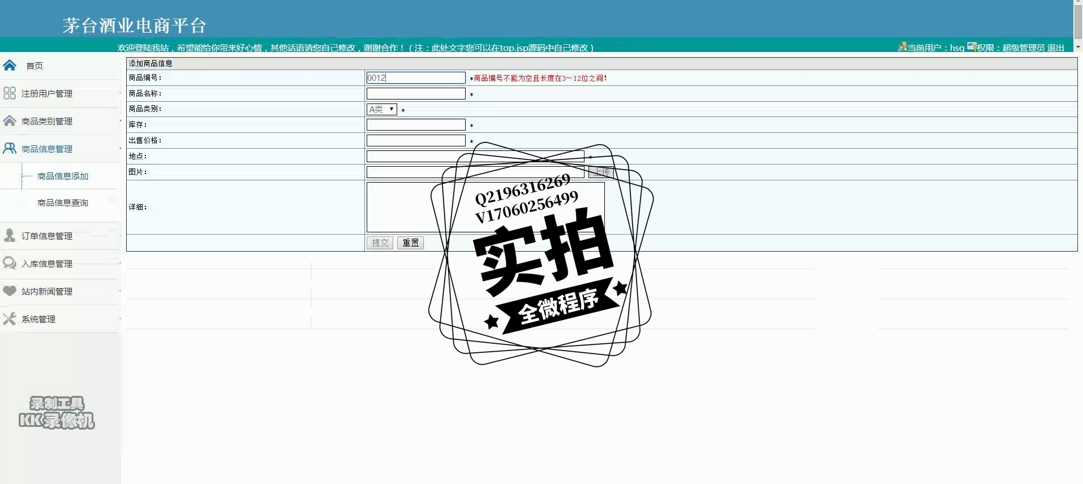Click the 商品名称: label
Viewport: 1083px width, 484px height.
tap(145, 93)
